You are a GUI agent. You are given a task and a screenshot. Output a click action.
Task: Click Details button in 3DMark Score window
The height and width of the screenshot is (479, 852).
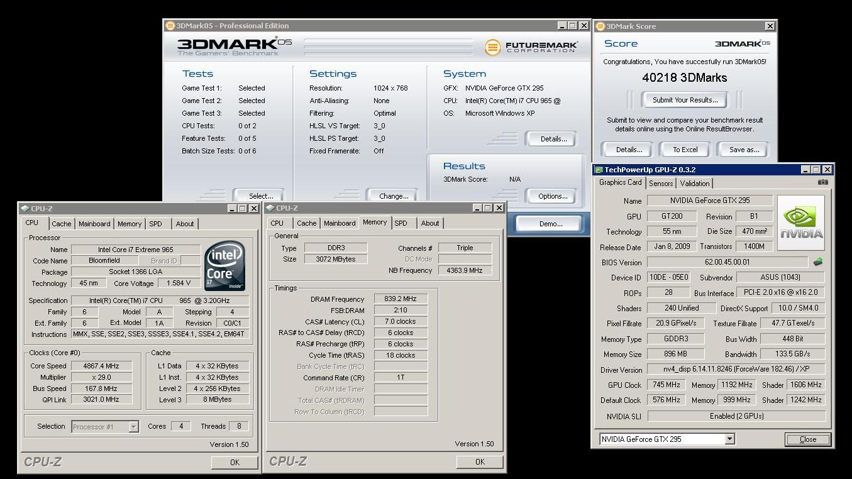[x=629, y=150]
